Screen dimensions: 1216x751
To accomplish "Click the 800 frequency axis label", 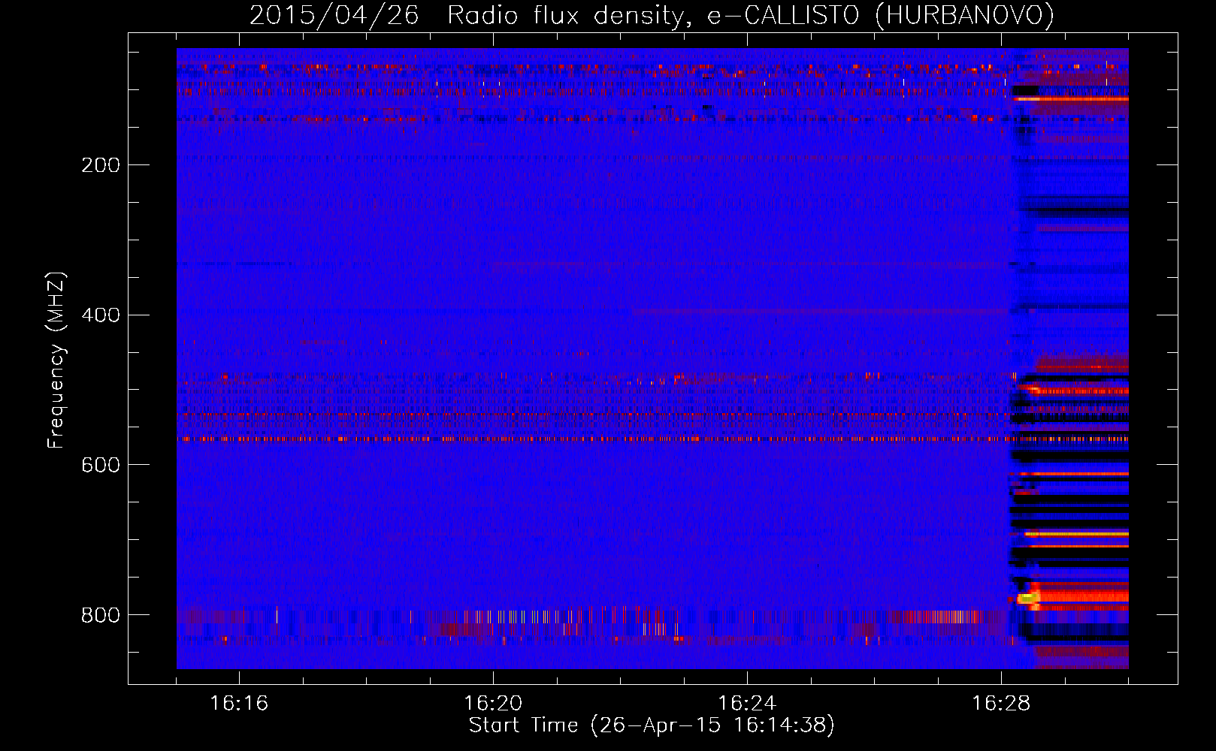I will 101,615.
